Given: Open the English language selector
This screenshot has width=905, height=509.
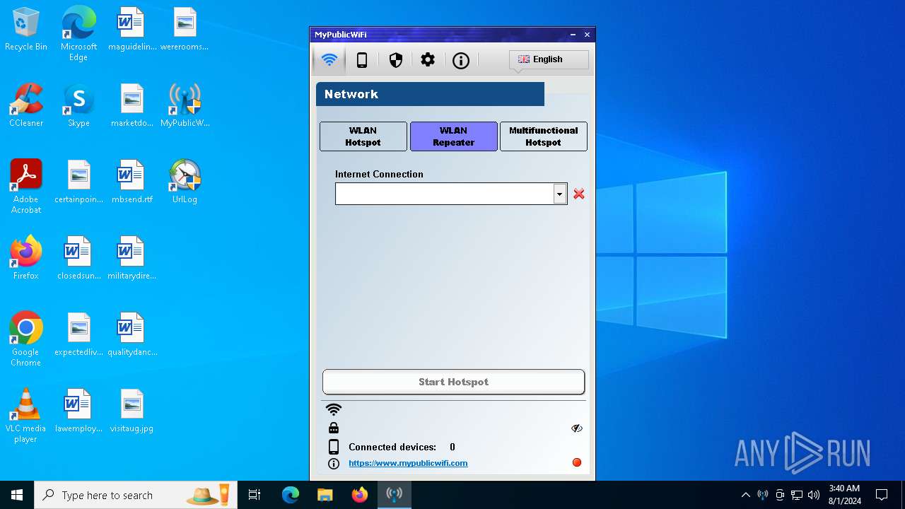Looking at the screenshot, I should click(549, 59).
